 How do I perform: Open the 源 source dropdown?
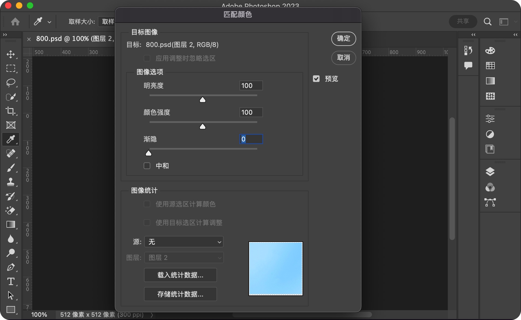click(x=184, y=242)
